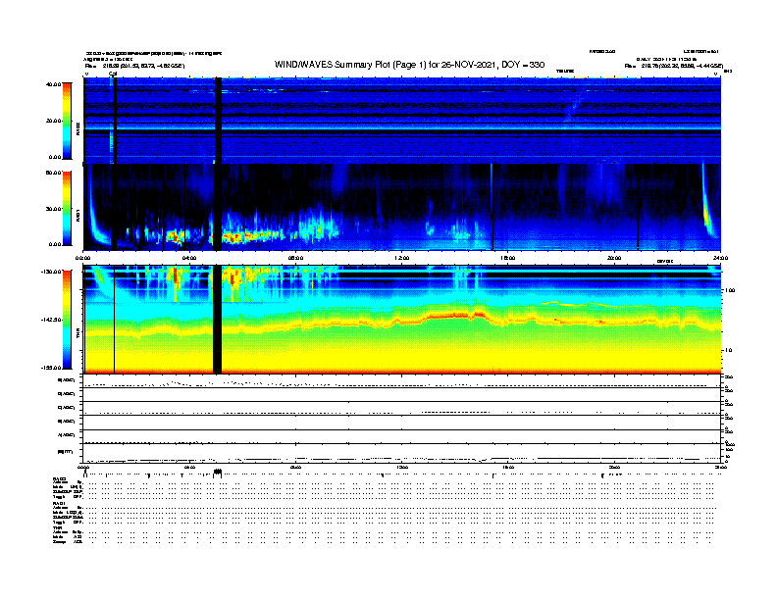Click the -155.00 label on TNR colorbar
Viewport: 777px width, 600px height.
[x=52, y=368]
